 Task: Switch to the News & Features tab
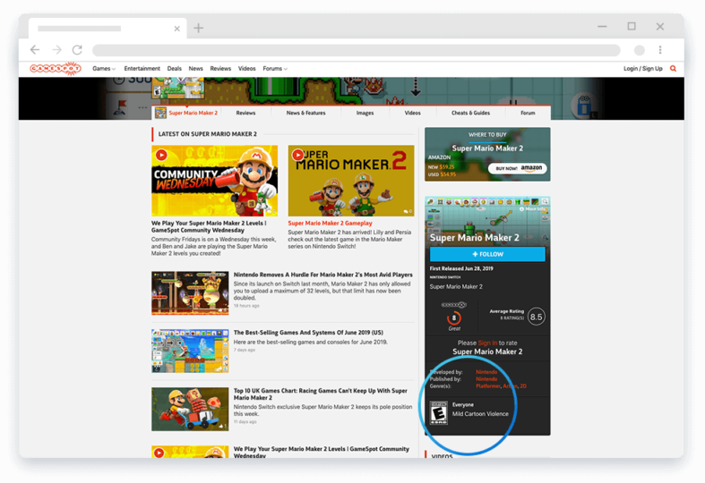(305, 113)
